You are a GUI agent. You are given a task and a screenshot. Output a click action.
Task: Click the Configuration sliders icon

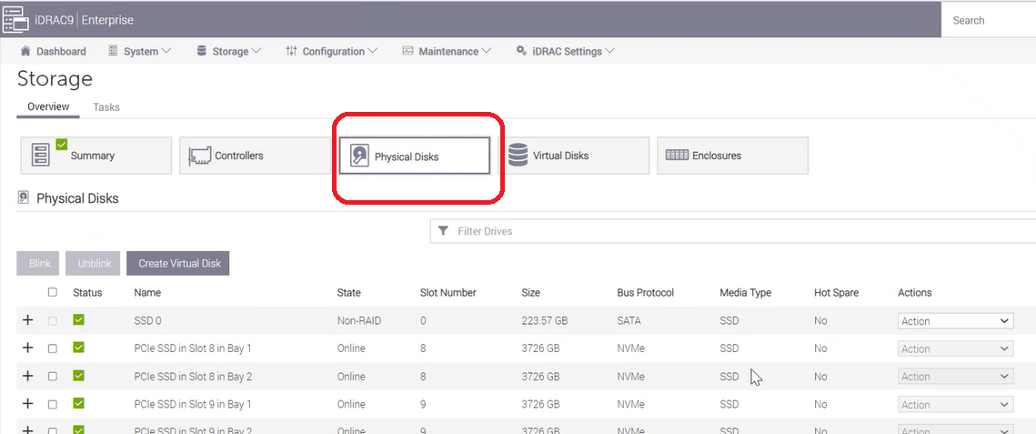[x=291, y=51]
